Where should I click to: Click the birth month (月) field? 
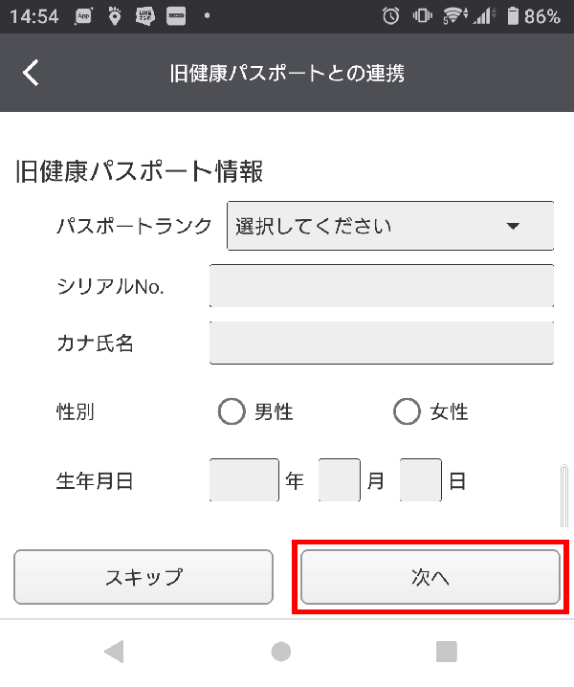340,479
